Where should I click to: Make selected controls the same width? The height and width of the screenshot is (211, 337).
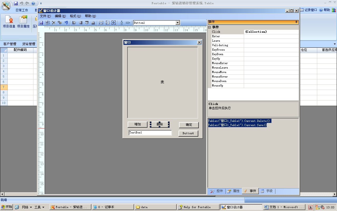[x=101, y=23]
